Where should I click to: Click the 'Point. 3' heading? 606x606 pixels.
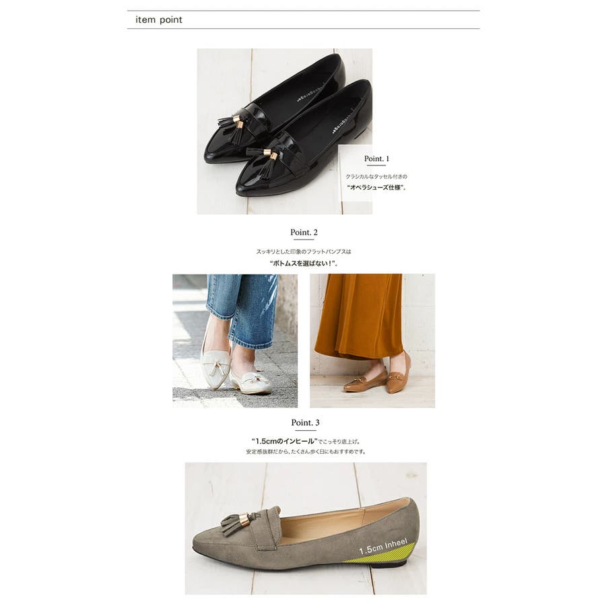[305, 422]
